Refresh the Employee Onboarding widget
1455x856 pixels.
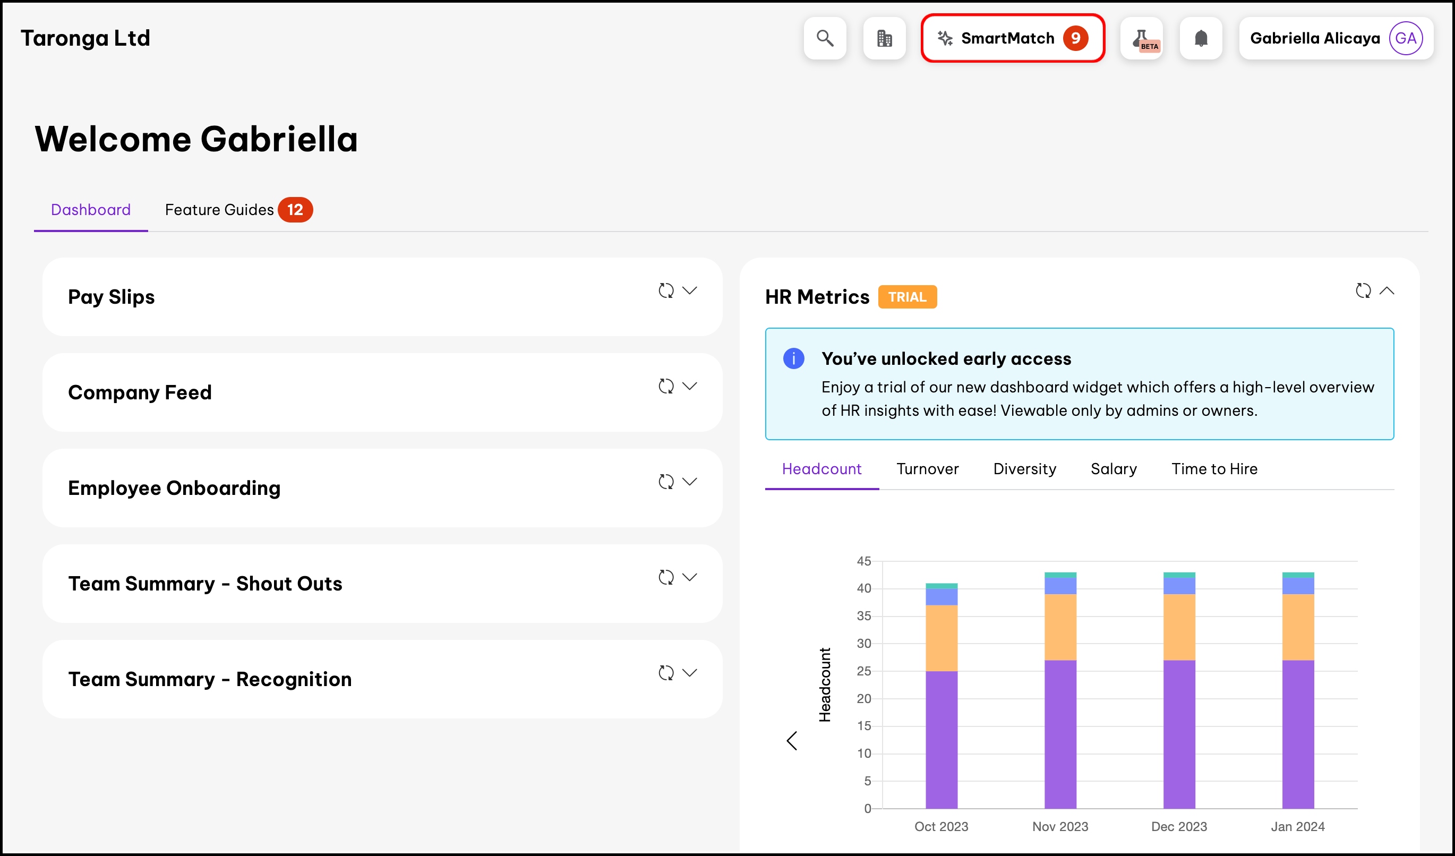666,482
